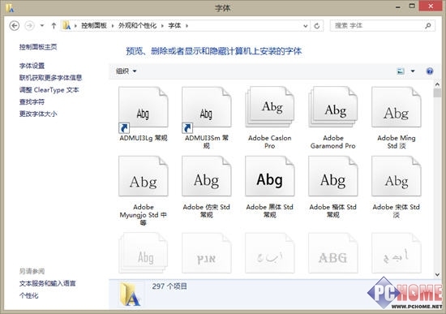Select hidden font with faded Abg stack
This screenshot has height=314, width=446.
click(x=144, y=253)
